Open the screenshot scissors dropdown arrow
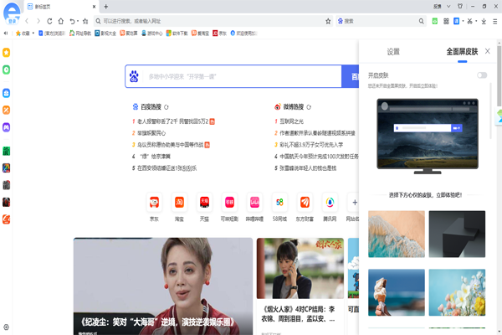This screenshot has height=335, width=502. [476, 21]
